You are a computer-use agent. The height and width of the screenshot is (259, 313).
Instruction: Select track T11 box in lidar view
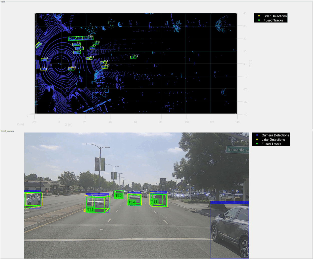tap(89, 58)
